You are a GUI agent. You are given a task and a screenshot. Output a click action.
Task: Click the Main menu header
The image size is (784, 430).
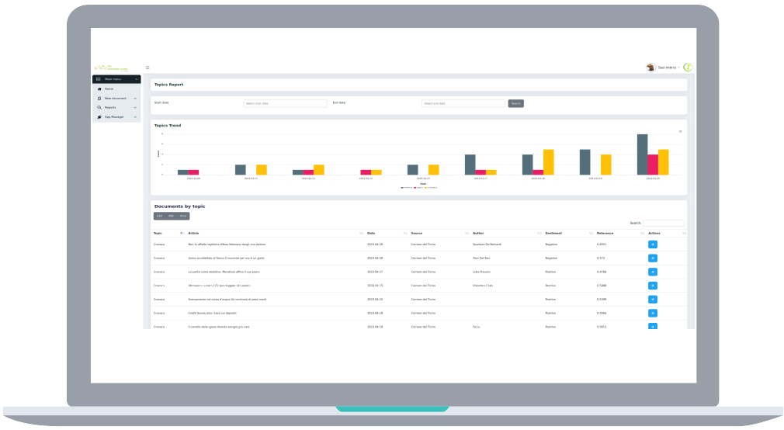(x=116, y=79)
